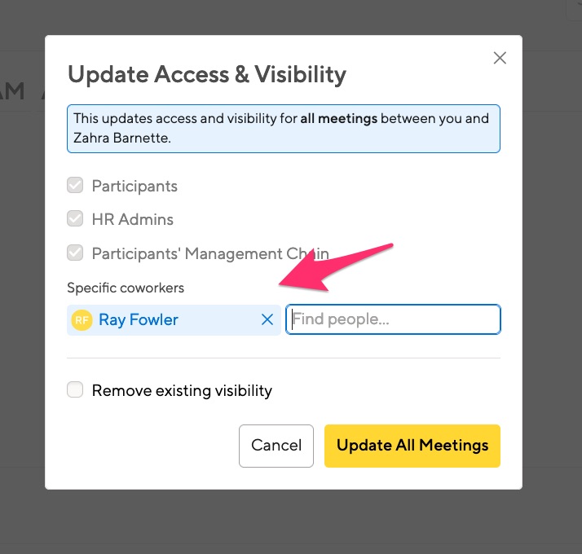Toggle the Participants checkbox
The image size is (582, 554).
(x=75, y=185)
